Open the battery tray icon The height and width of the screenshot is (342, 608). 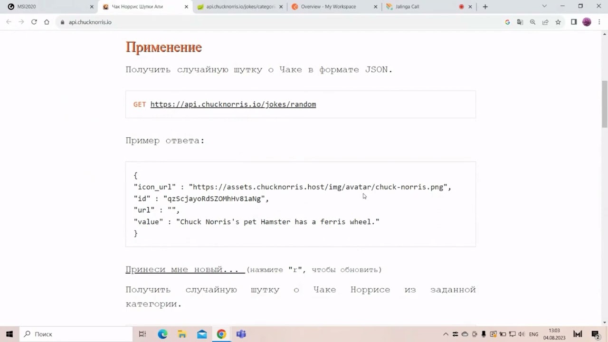pyautogui.click(x=503, y=334)
